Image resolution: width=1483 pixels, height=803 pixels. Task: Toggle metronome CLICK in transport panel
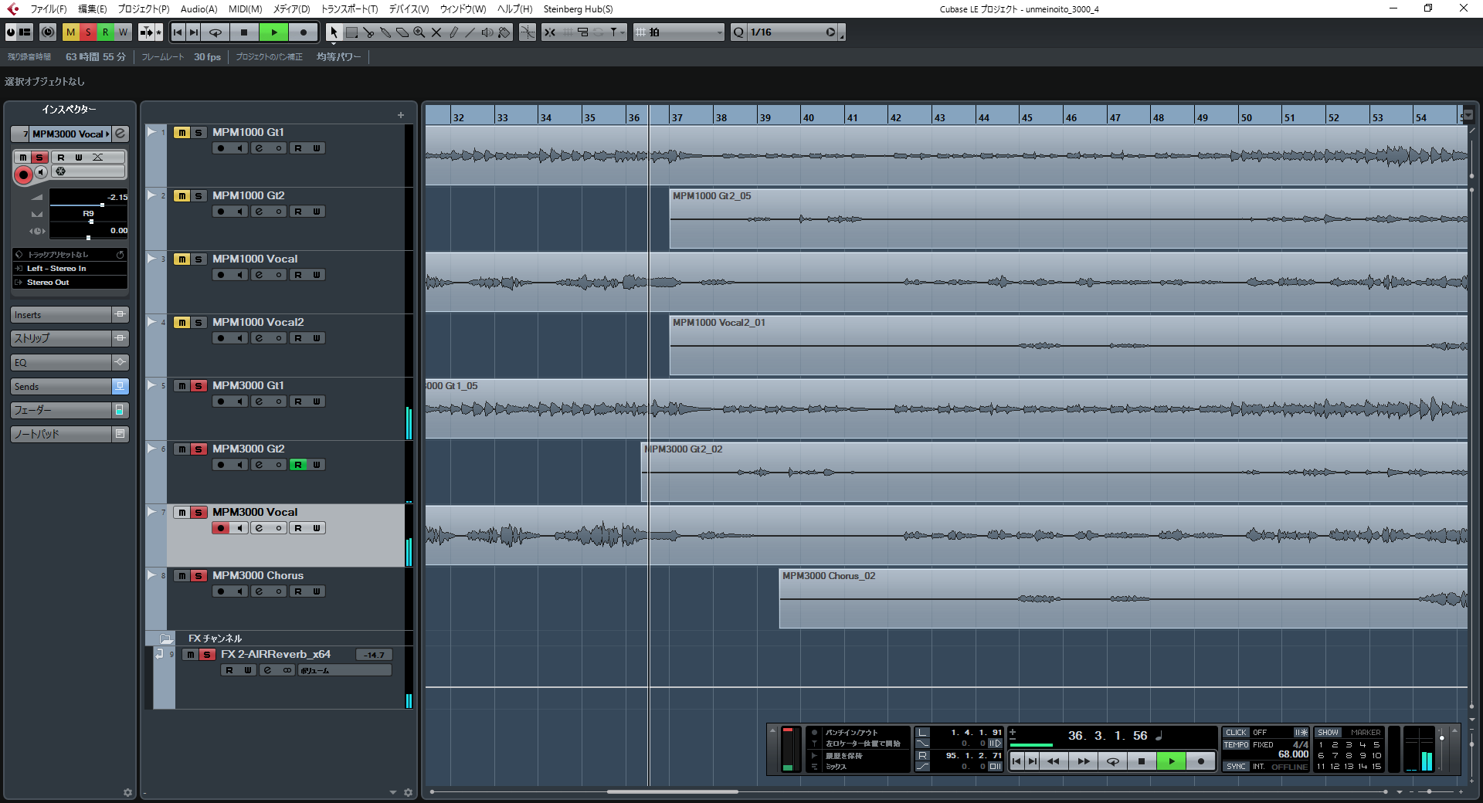1236,733
